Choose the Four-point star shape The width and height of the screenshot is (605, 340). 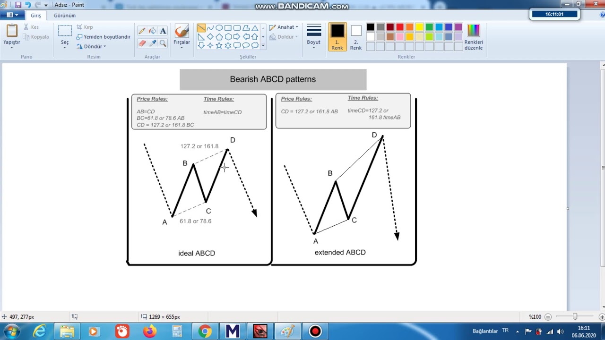(x=210, y=45)
